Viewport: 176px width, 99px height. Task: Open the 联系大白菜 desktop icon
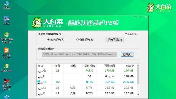click(x=6, y=68)
